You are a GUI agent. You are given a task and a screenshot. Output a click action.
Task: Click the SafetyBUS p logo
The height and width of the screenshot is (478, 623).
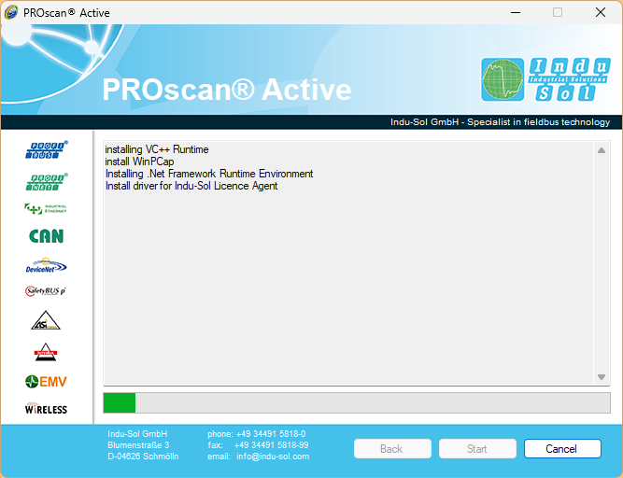pyautogui.click(x=46, y=291)
